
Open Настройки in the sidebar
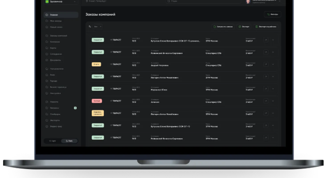55,93
